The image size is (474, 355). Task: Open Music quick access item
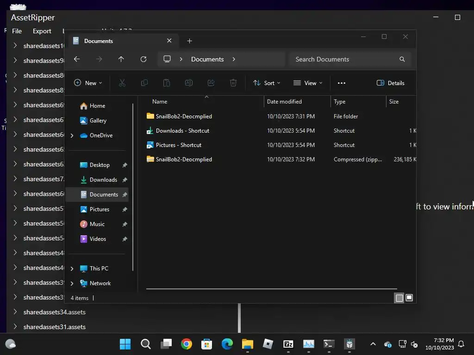coord(97,224)
